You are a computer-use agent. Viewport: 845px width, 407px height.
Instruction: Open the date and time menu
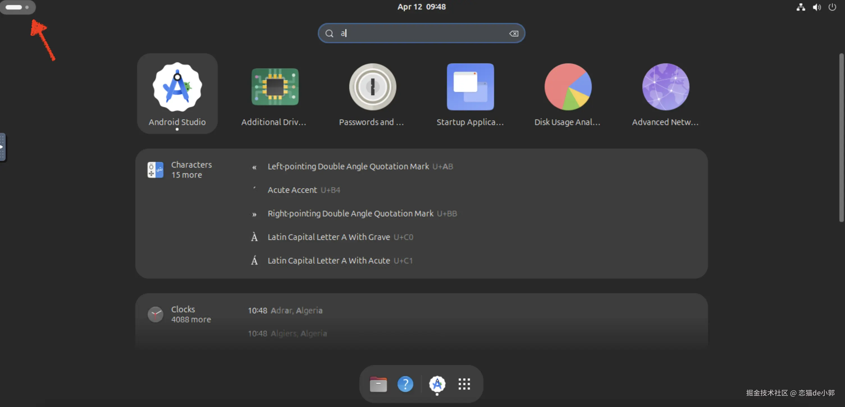click(421, 7)
